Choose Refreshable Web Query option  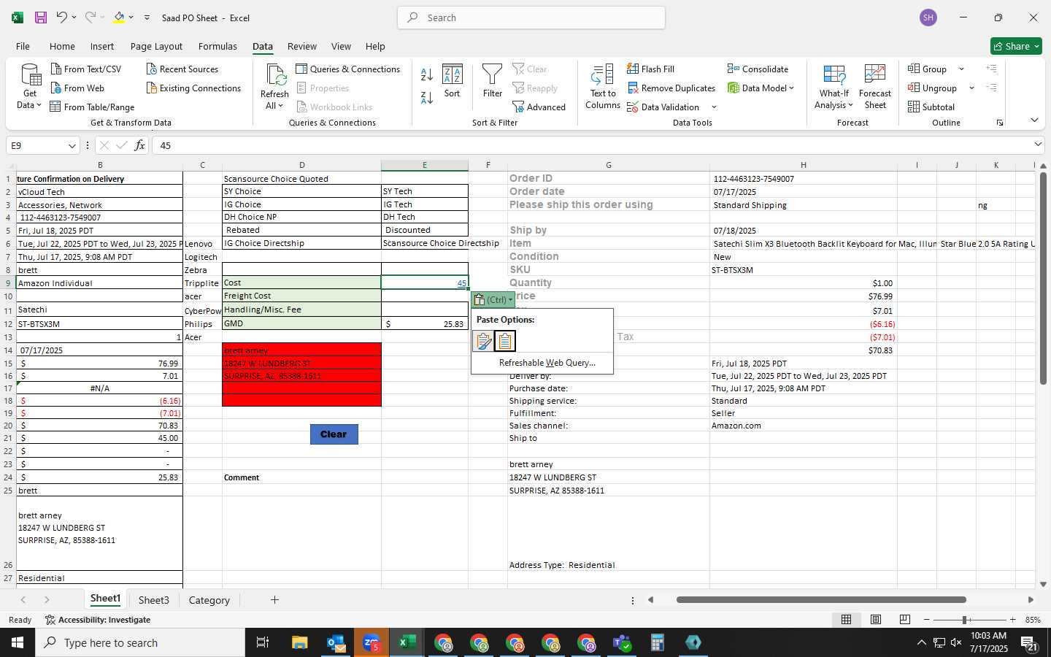coord(547,363)
